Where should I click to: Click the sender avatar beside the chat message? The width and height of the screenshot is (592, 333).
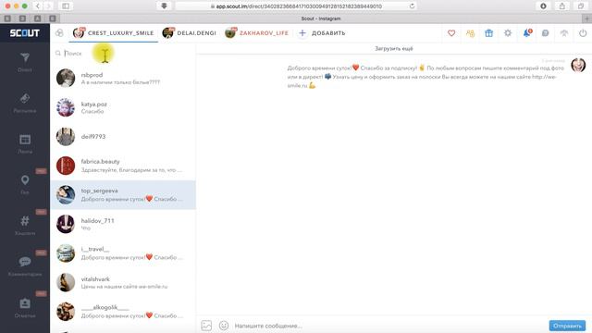[578, 65]
